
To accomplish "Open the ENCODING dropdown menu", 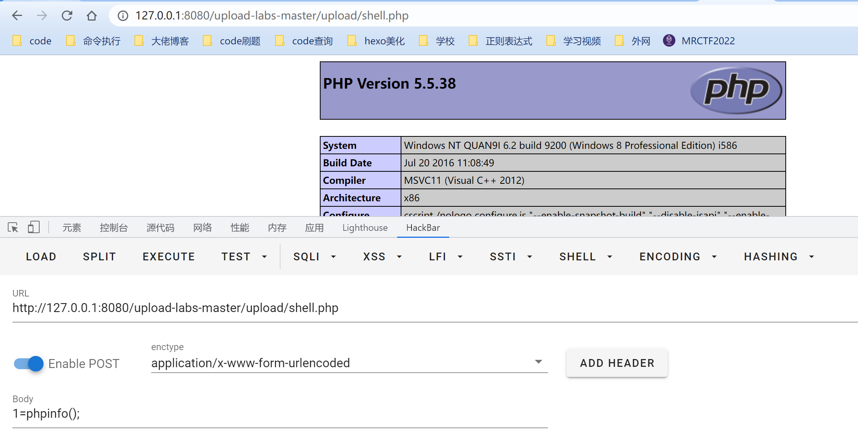I will (678, 256).
